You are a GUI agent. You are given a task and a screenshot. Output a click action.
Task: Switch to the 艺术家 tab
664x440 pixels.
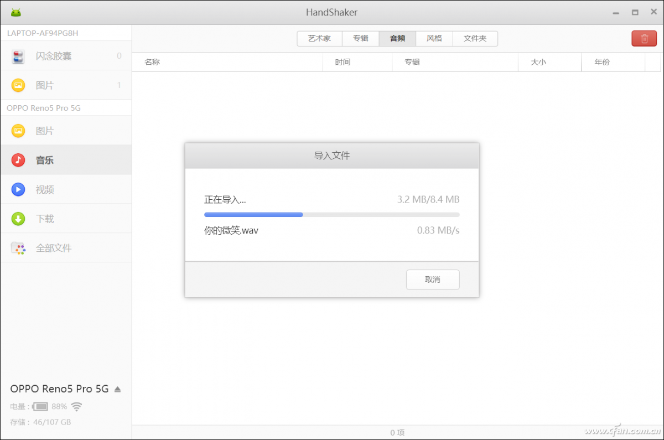(319, 38)
